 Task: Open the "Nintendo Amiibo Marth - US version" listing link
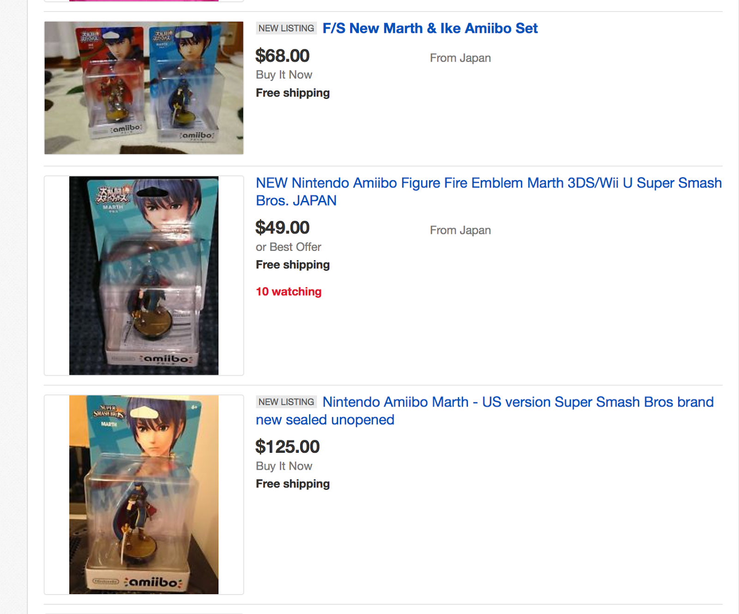click(518, 402)
